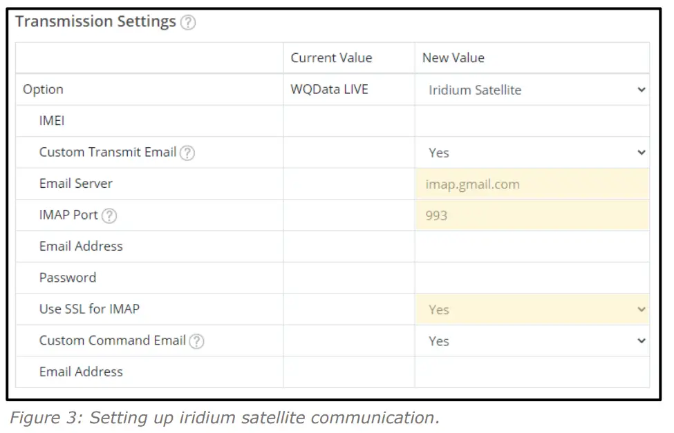Image resolution: width=674 pixels, height=433 pixels.
Task: Click help icon next to Custom Command Email
Action: [196, 341]
